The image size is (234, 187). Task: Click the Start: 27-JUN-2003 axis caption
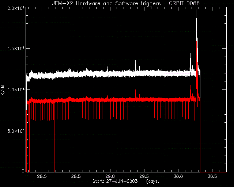pyautogui.click(x=115, y=181)
